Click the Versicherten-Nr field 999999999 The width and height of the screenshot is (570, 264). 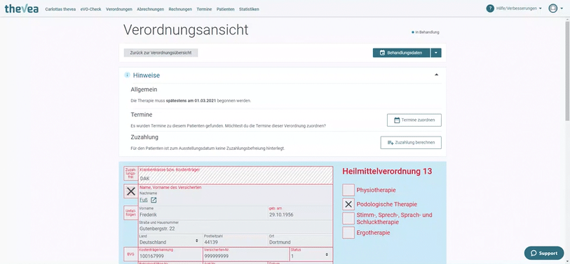[245, 254]
